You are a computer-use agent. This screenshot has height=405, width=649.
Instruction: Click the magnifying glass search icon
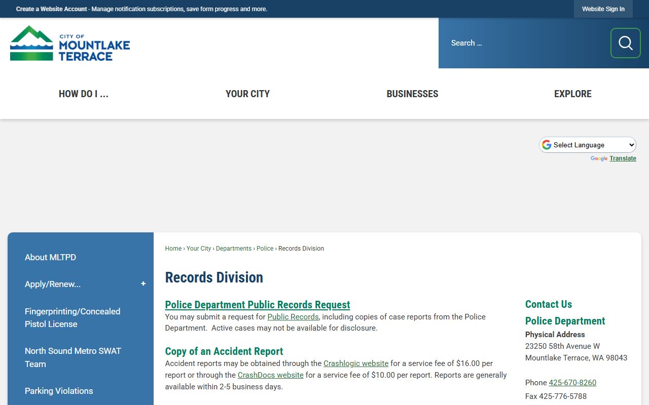click(x=625, y=43)
